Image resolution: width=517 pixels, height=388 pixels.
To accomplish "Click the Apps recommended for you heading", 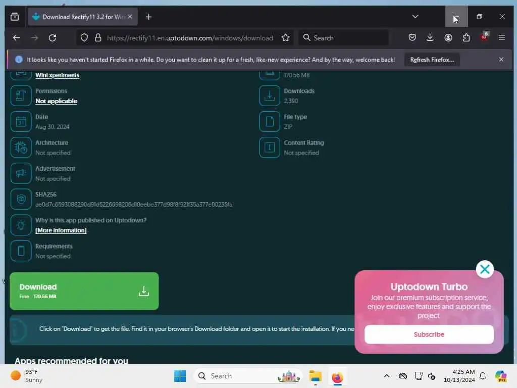I will click(x=71, y=360).
